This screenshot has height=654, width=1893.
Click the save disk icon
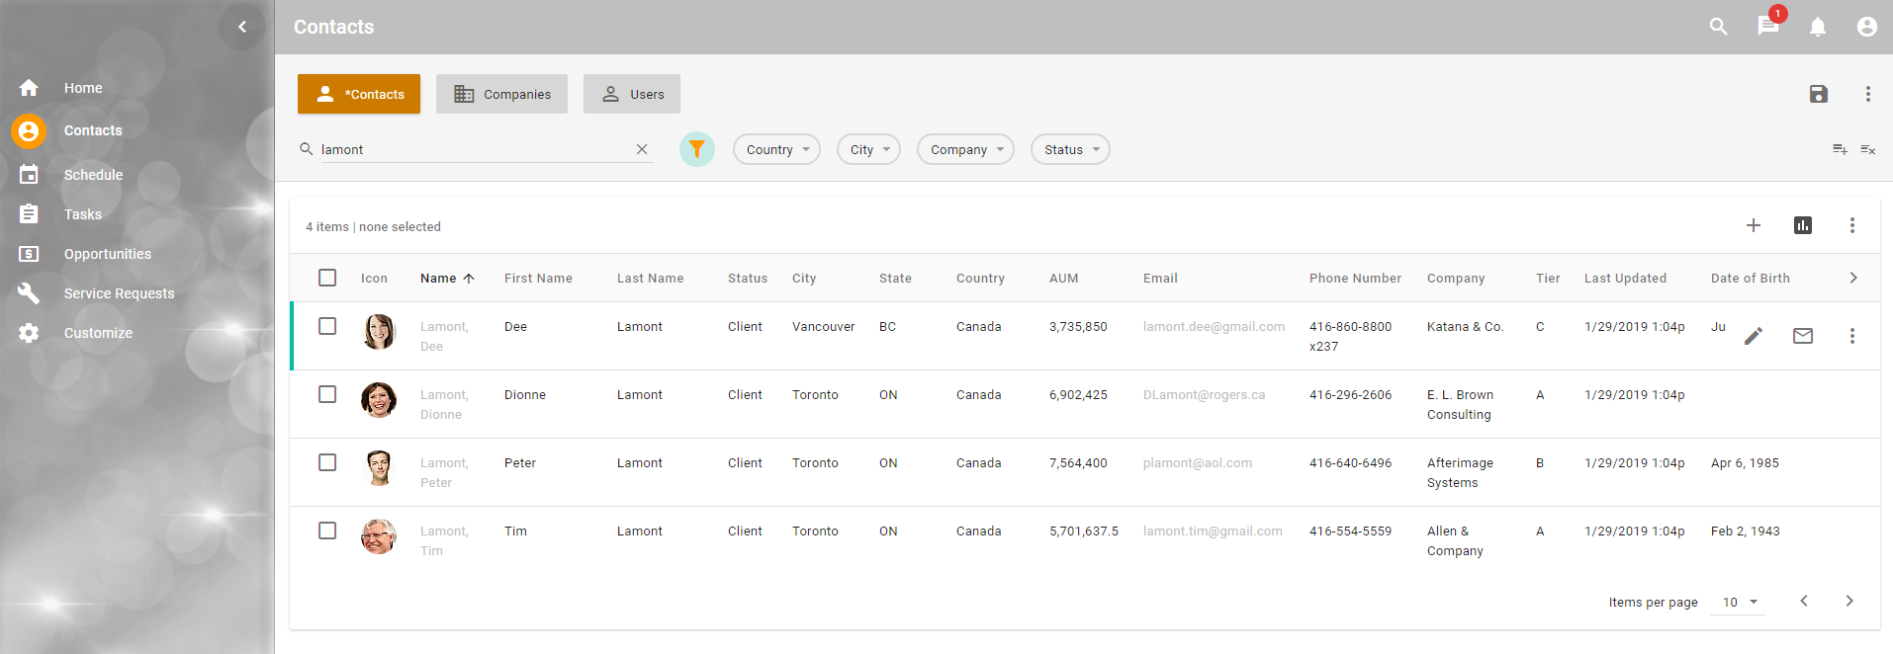[1818, 94]
